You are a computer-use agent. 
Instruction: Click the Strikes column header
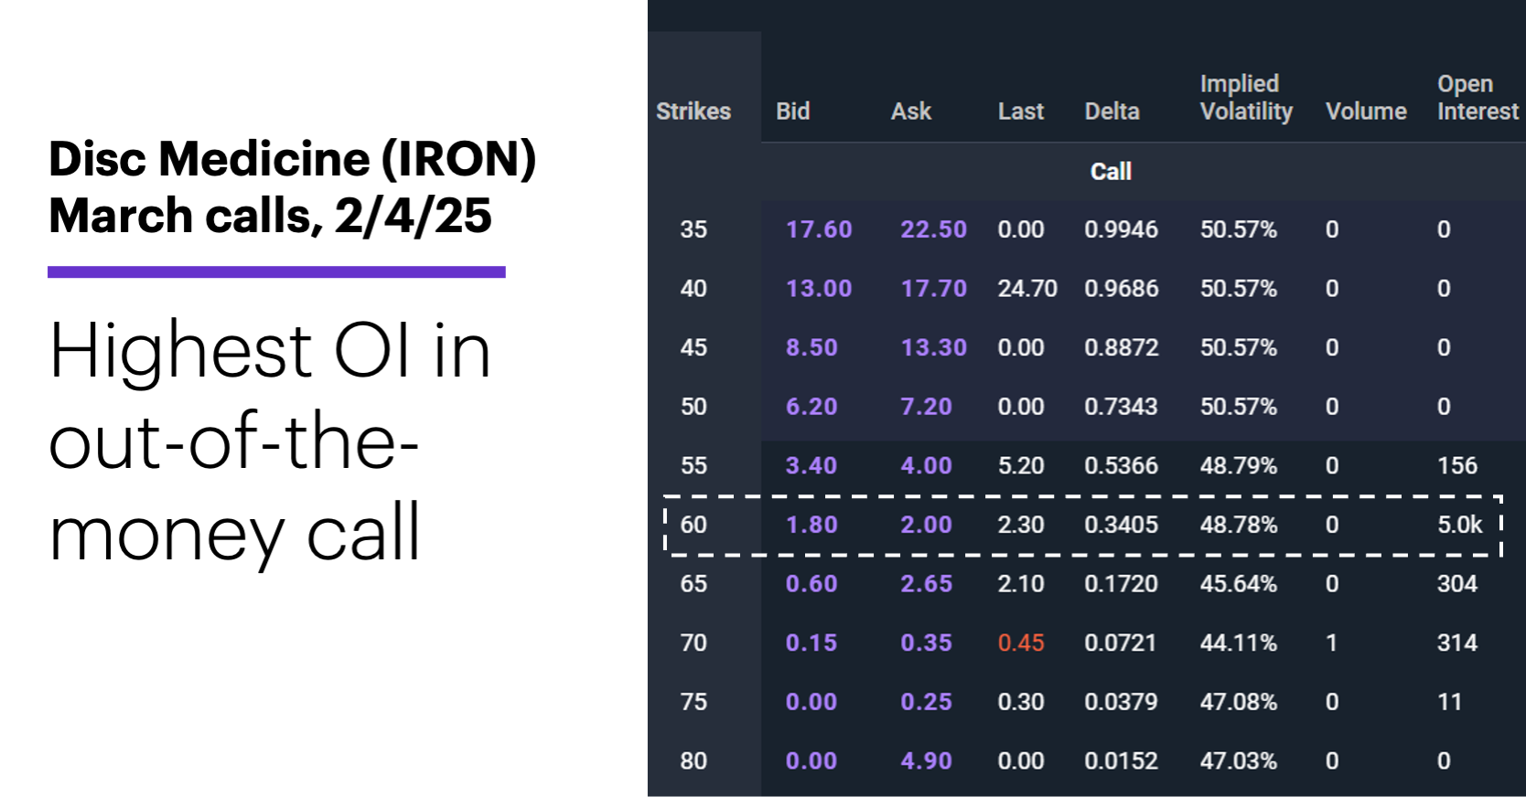[693, 112]
